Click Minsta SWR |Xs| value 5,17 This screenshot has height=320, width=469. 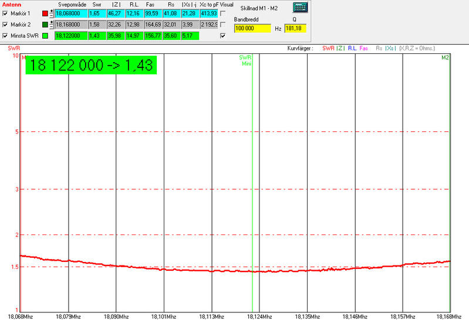coord(190,36)
